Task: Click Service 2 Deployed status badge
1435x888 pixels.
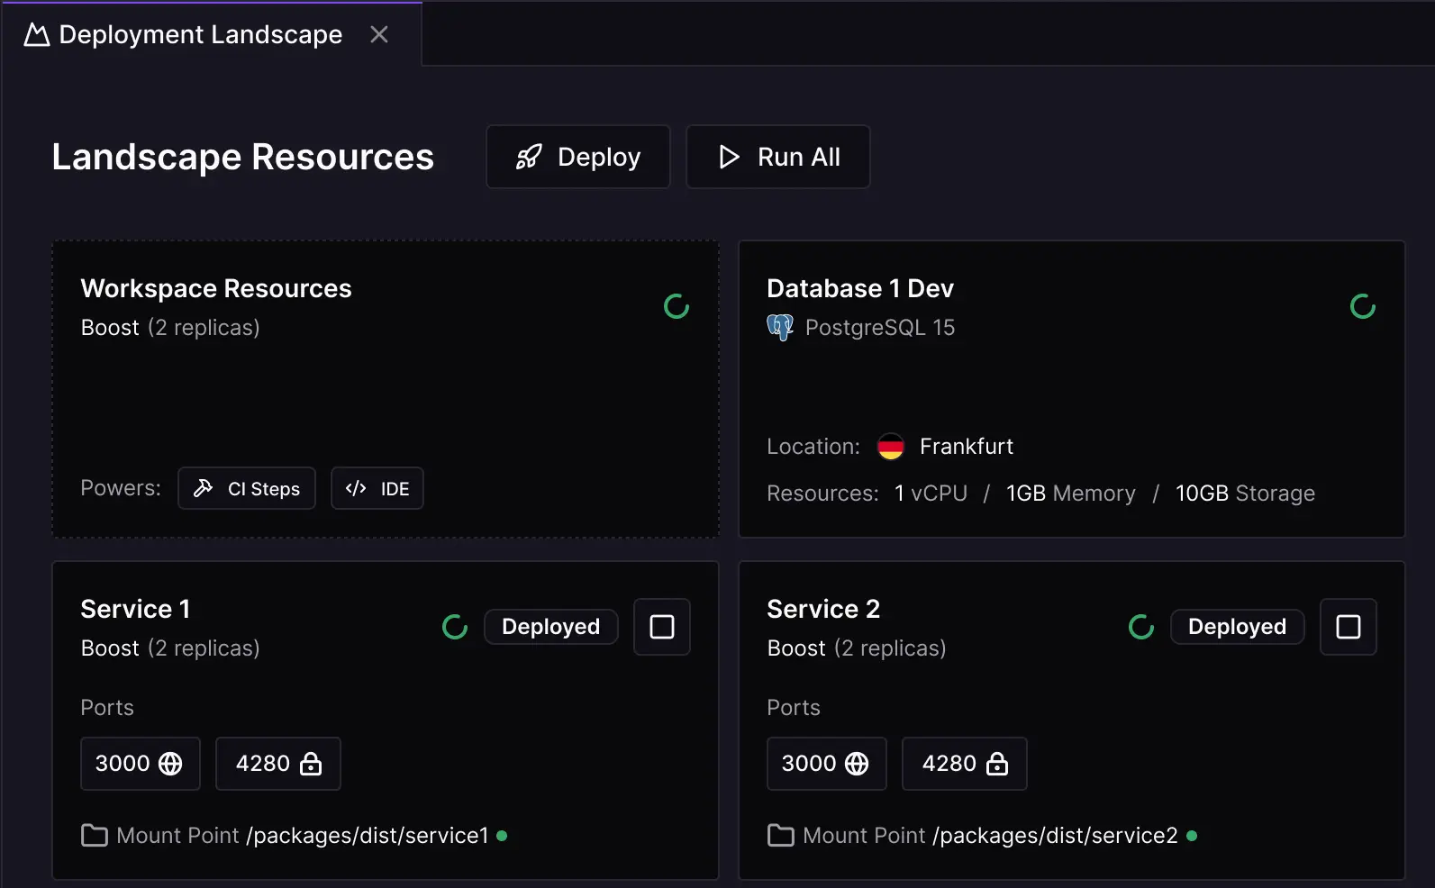Action: 1237,627
